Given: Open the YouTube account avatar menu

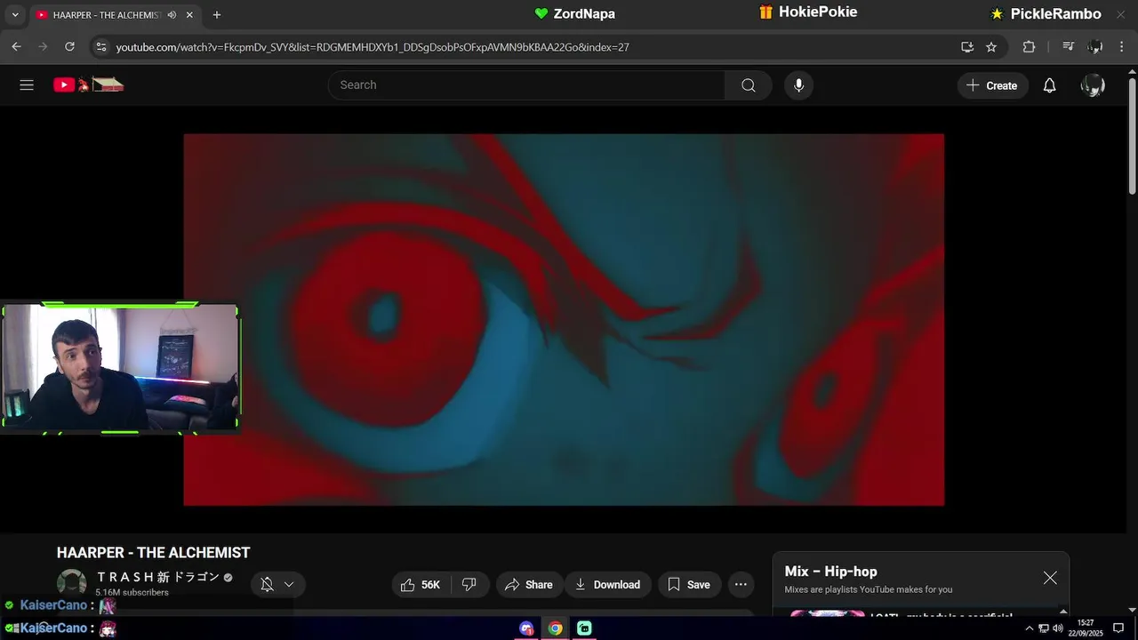Looking at the screenshot, I should (x=1093, y=85).
